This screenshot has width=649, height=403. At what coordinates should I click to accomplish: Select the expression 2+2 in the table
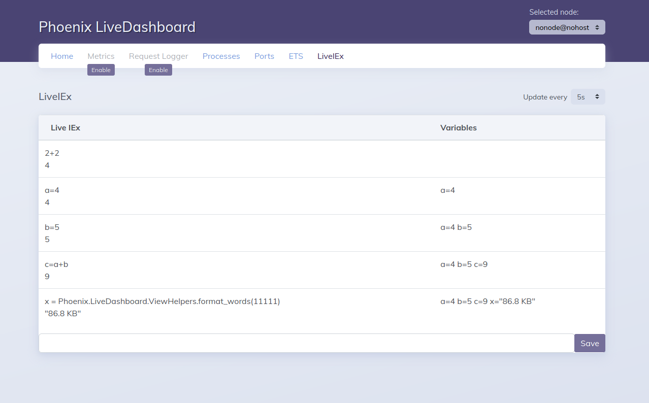(x=52, y=152)
